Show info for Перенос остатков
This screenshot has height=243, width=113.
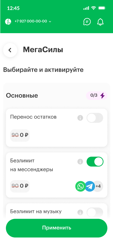pyautogui.click(x=80, y=118)
